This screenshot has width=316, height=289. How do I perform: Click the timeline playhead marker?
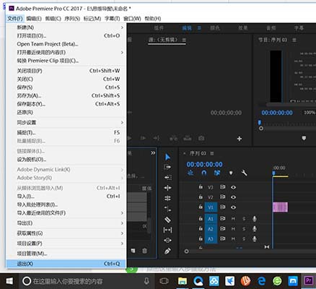coord(273,173)
